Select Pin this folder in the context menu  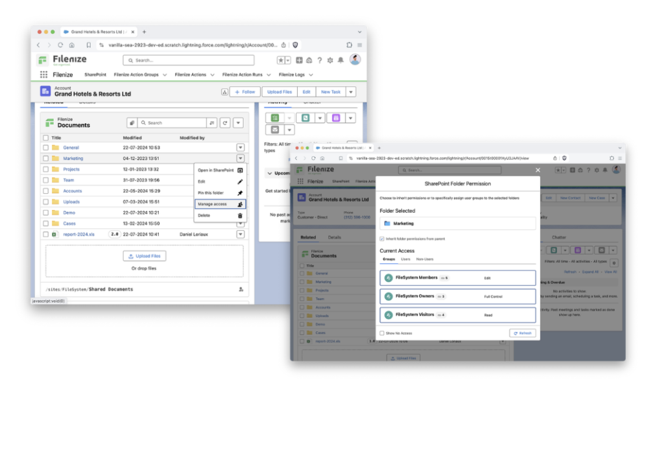point(220,193)
